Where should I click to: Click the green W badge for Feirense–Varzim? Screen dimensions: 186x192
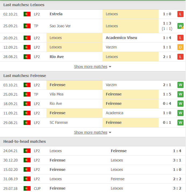click(x=180, y=85)
